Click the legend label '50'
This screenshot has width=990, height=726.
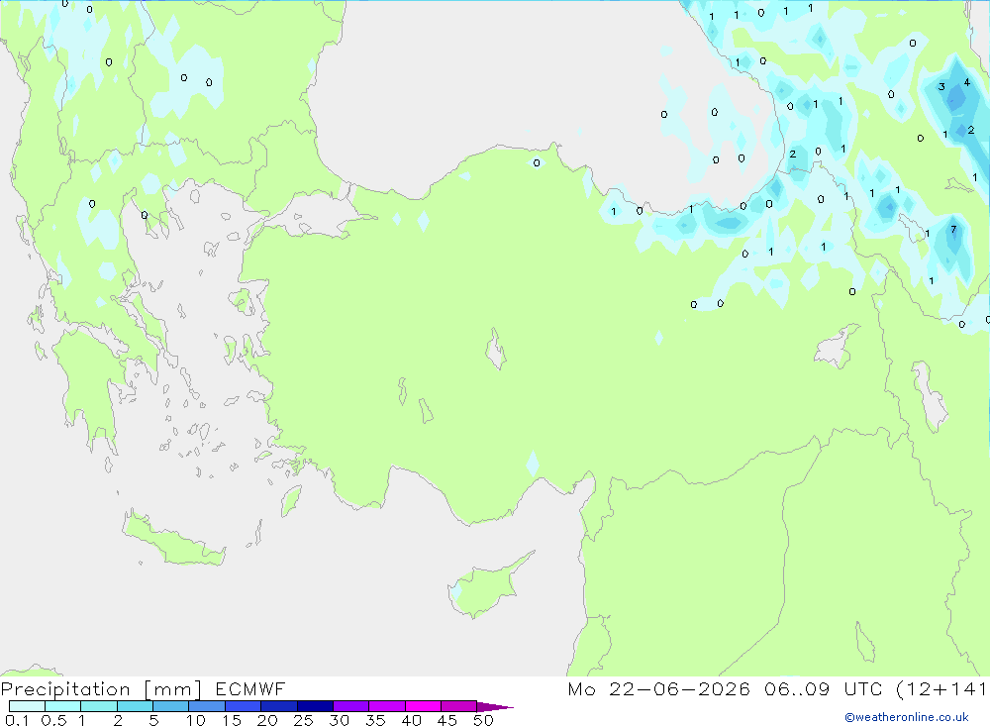(483, 720)
